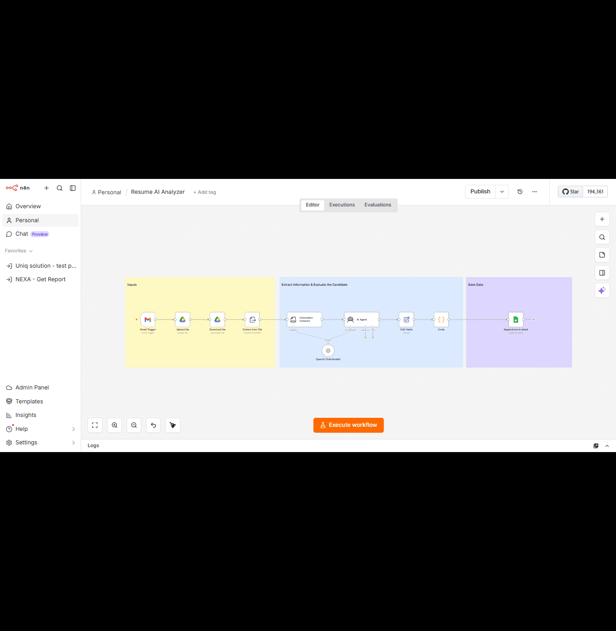Viewport: 616px width, 631px height.
Task: Select the Information Extractor node
Action: coord(304,320)
